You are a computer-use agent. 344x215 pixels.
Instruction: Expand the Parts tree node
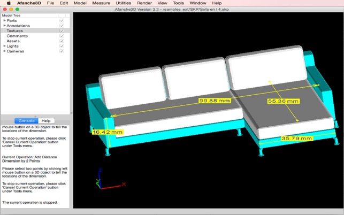pos(4,21)
